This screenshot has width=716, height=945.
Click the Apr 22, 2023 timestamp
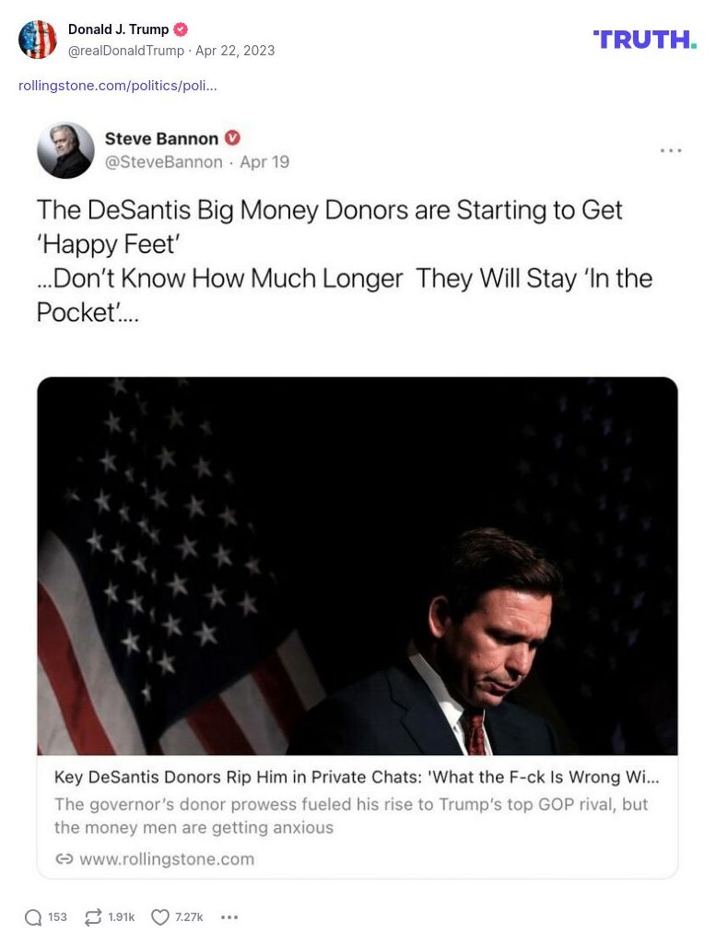click(235, 51)
